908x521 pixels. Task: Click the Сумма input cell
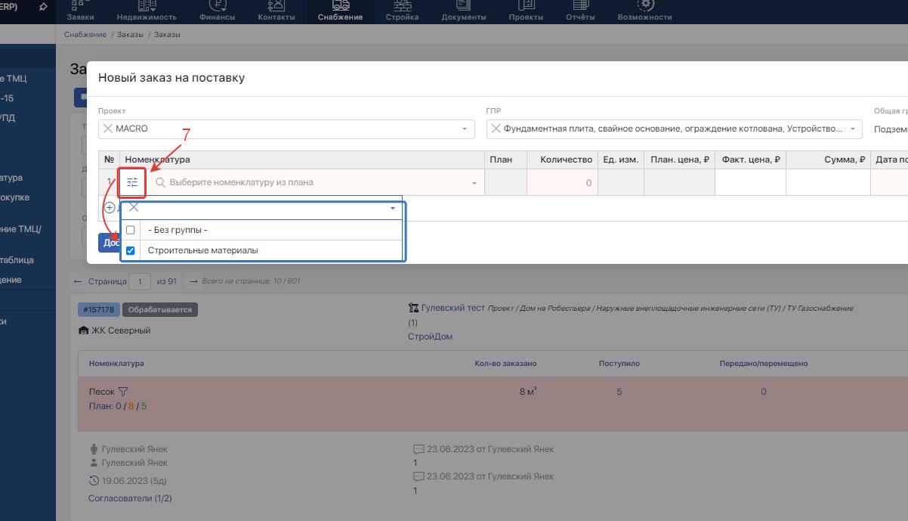click(x=828, y=182)
